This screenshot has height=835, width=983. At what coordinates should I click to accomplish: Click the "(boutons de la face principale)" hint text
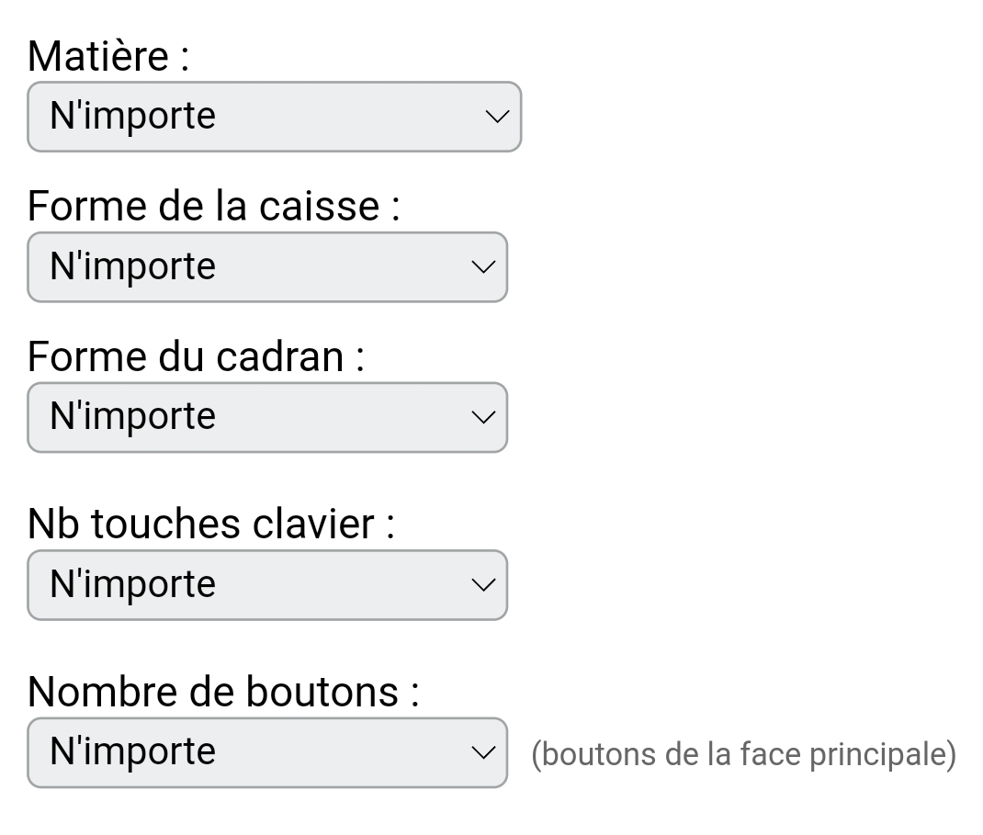click(x=743, y=754)
